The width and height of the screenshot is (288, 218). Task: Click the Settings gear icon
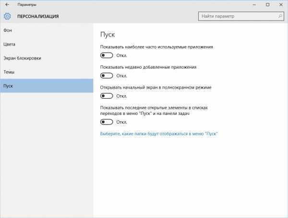click(7, 16)
